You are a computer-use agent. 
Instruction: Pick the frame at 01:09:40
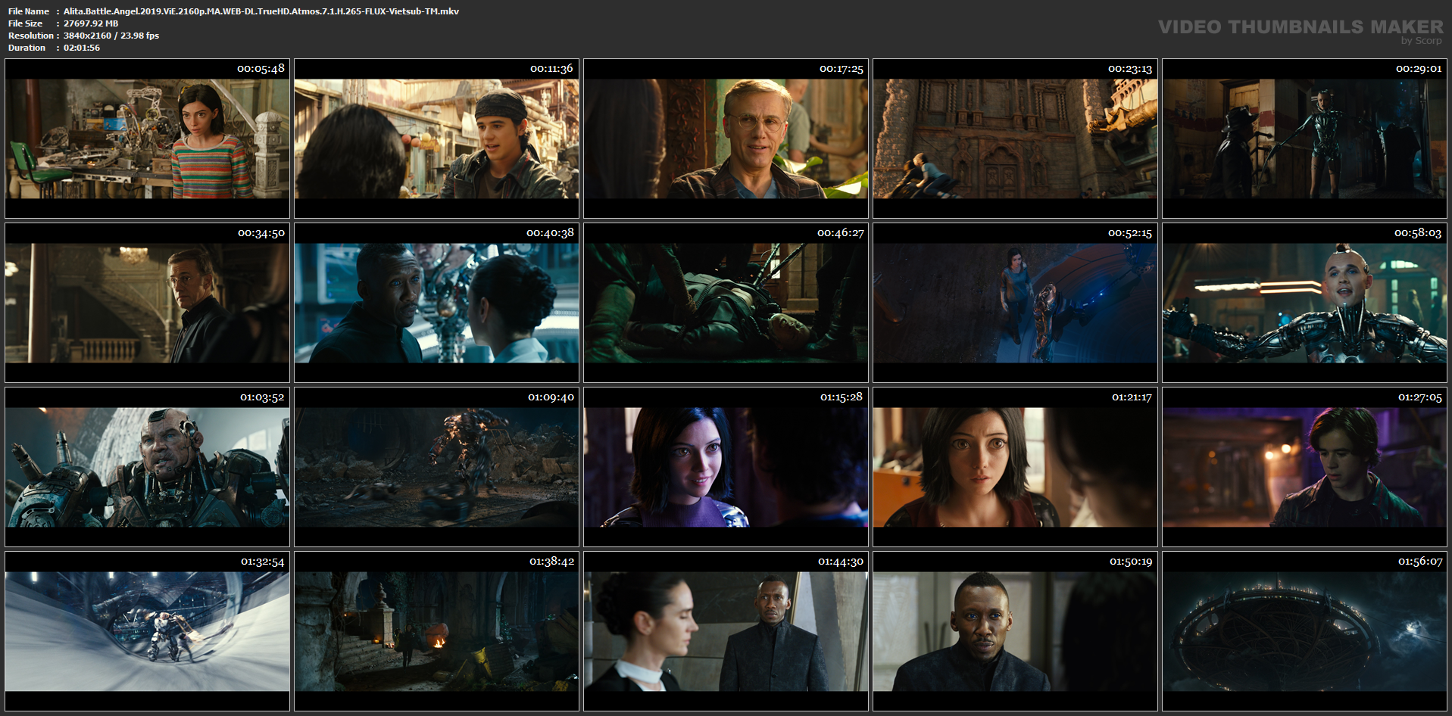(436, 467)
